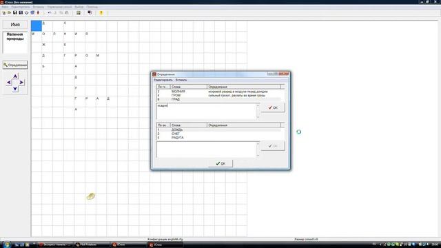This screenshot has height=248, width=441.
Task: Click the New crossword toolbar icon
Action: [4, 13]
